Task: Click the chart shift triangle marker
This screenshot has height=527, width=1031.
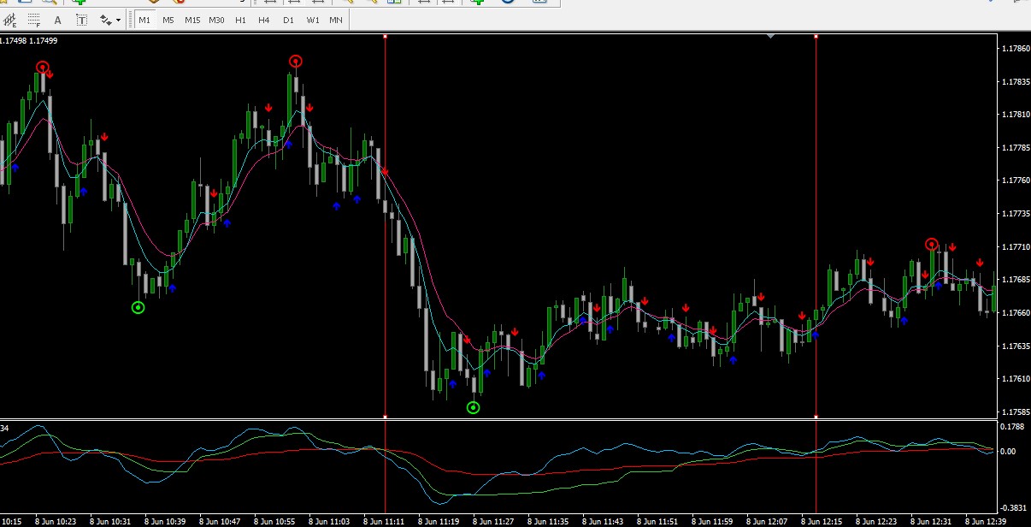Action: [771, 36]
